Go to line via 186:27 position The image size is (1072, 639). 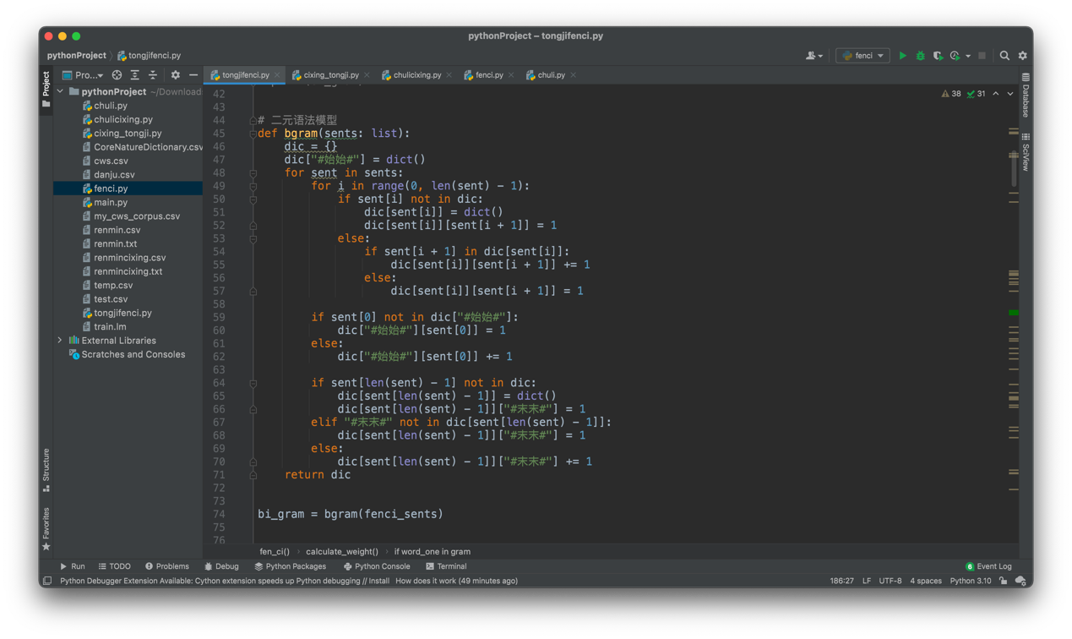click(841, 581)
